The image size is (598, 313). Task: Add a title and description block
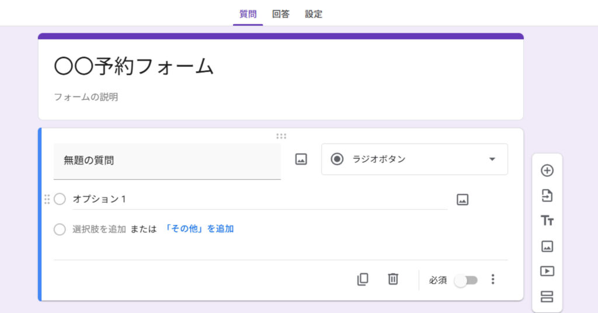[547, 221]
